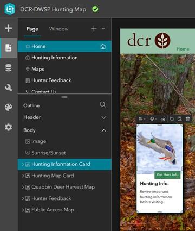Open the Utilities wrench panel
Image resolution: width=195 pixels, height=231 pixels.
(9, 88)
